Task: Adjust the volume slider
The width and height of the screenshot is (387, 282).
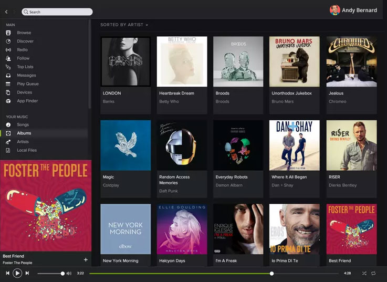Action: point(50,274)
